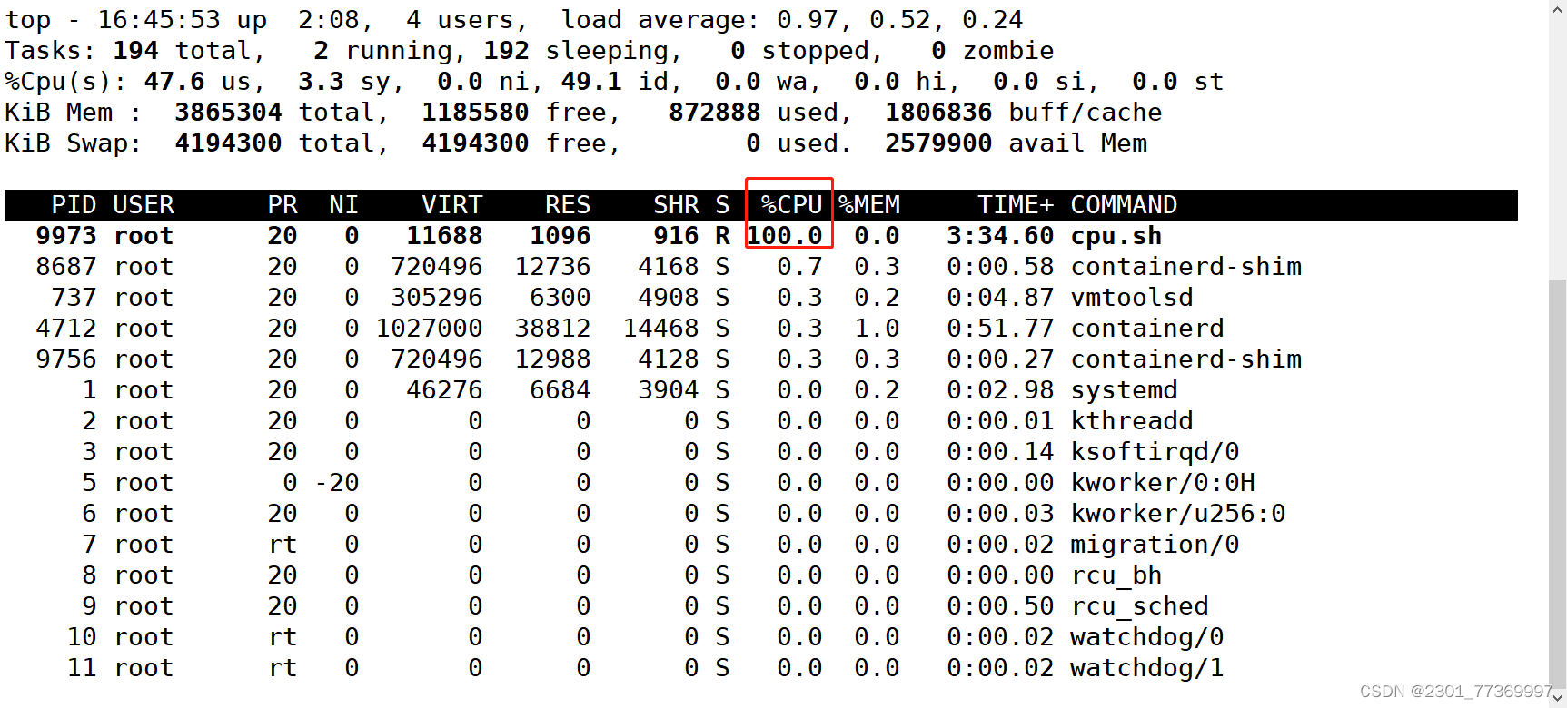
Task: Click the SHR column header
Action: click(x=676, y=205)
